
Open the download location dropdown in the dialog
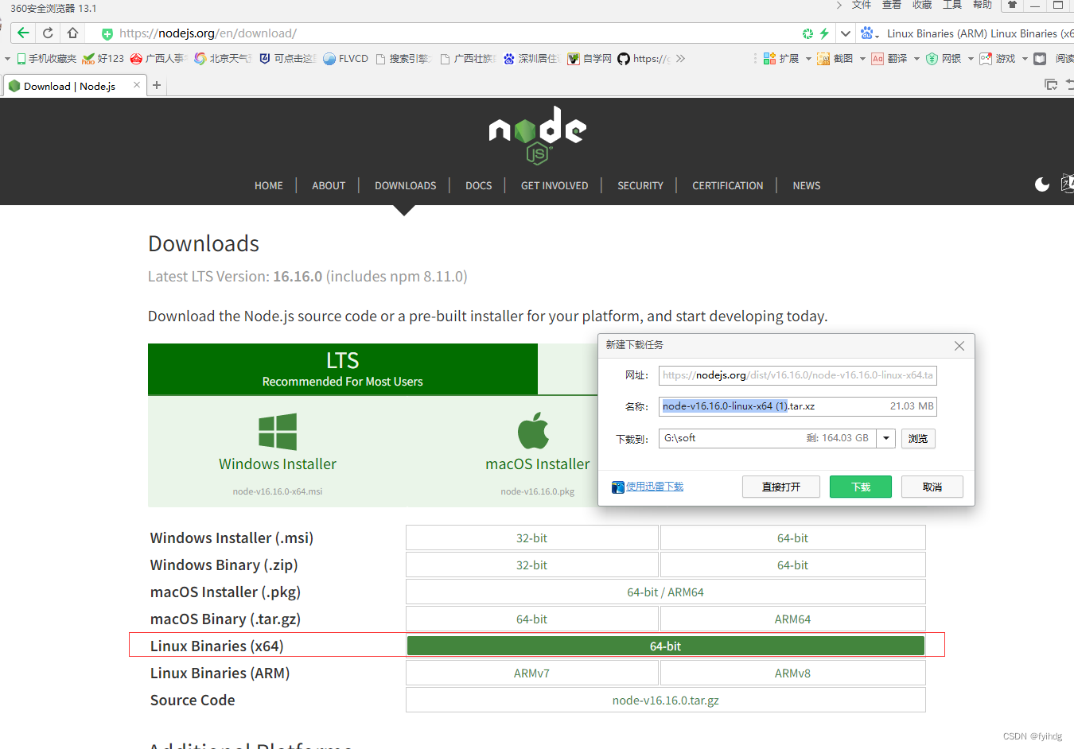(x=886, y=438)
